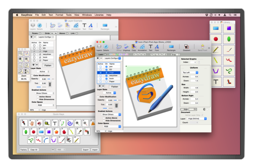Select the hand tool in Quick Keys
The width and height of the screenshot is (253, 168).
point(32,123)
